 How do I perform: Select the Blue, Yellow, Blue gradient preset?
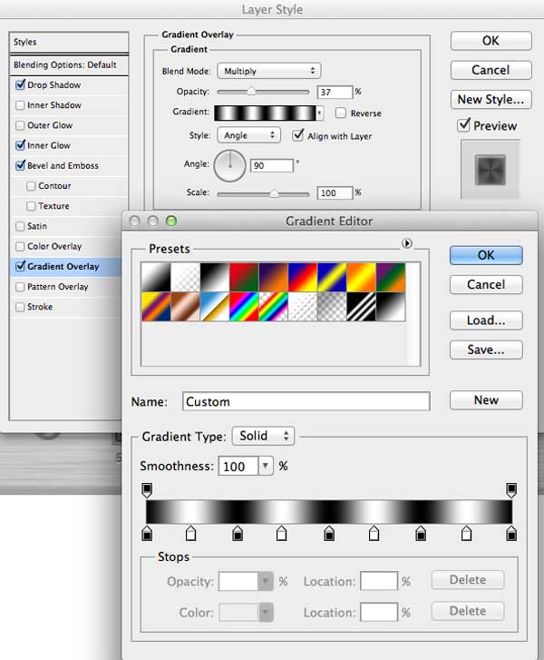(332, 278)
